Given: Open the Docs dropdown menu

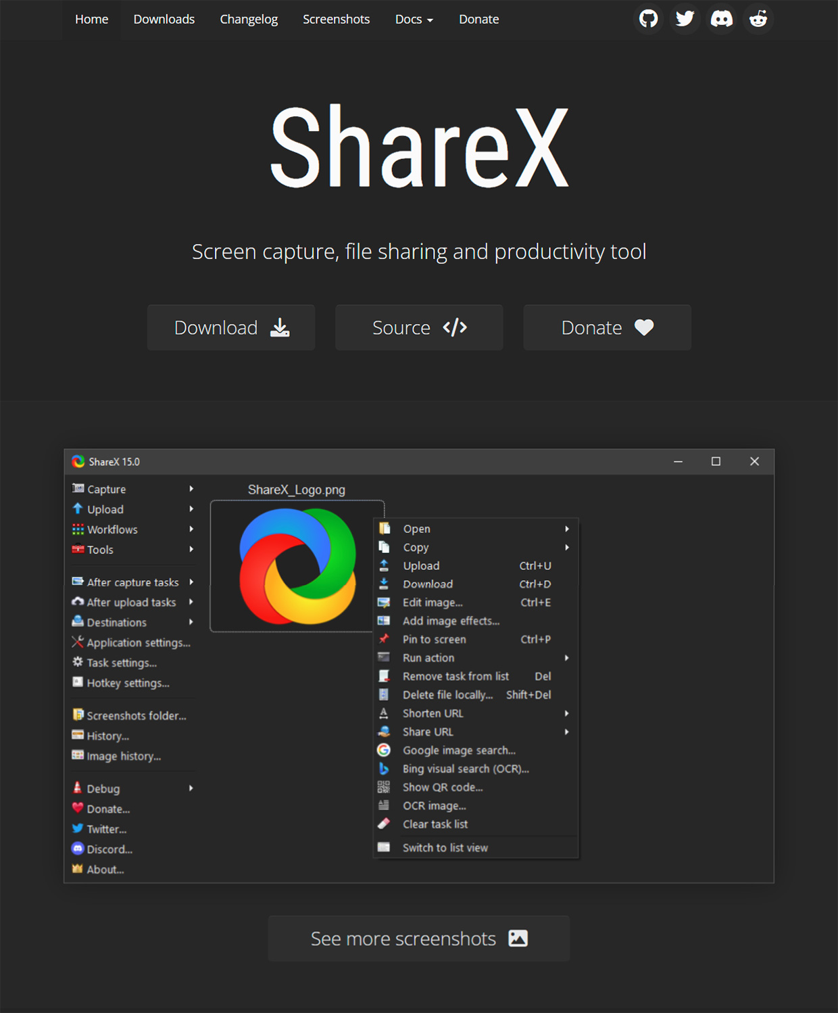Looking at the screenshot, I should 414,19.
